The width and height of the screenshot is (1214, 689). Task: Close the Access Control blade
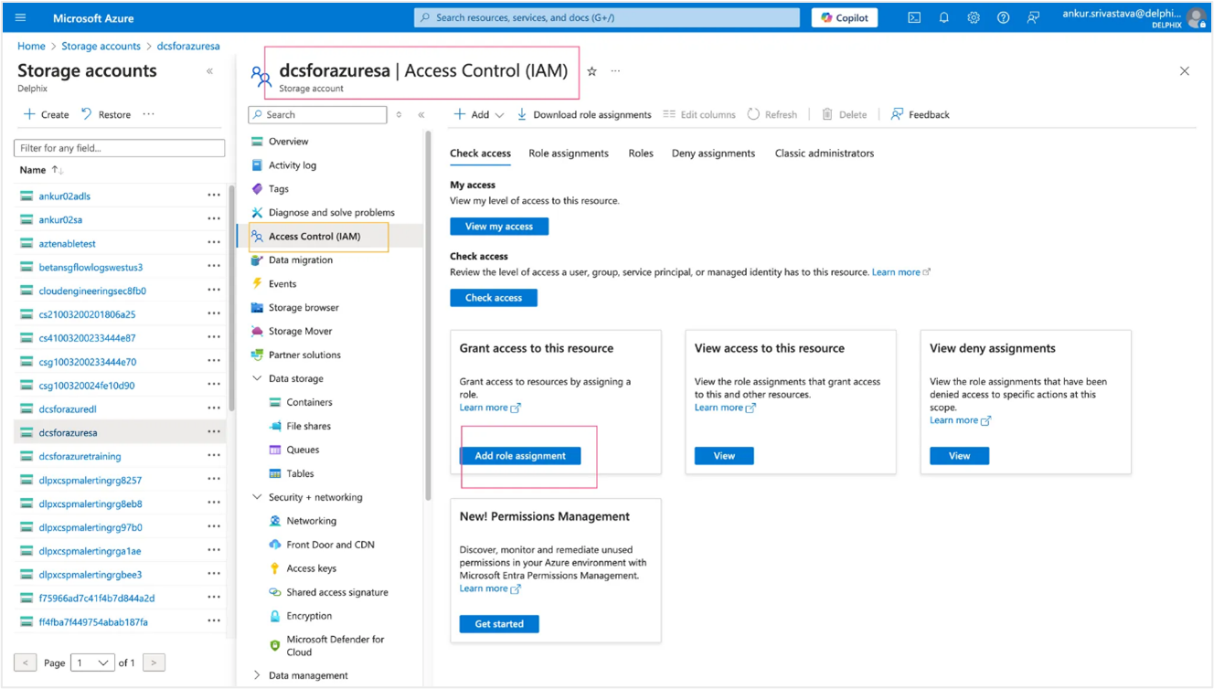(1185, 71)
